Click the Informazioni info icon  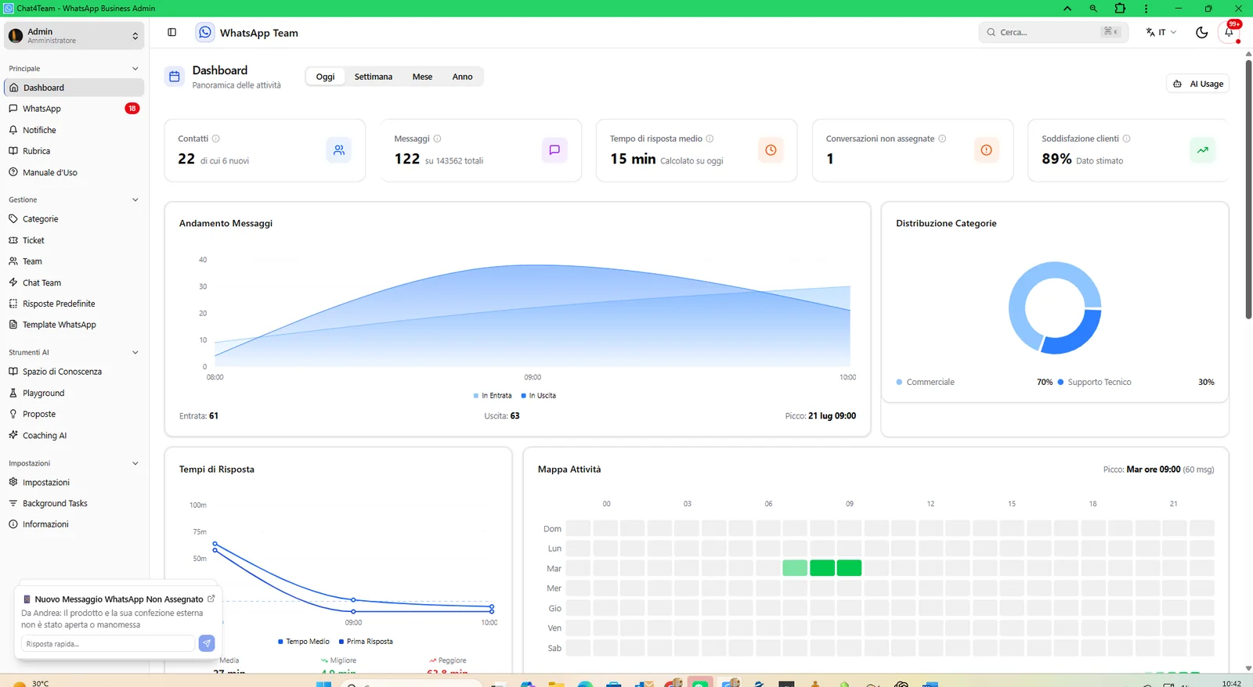(13, 524)
